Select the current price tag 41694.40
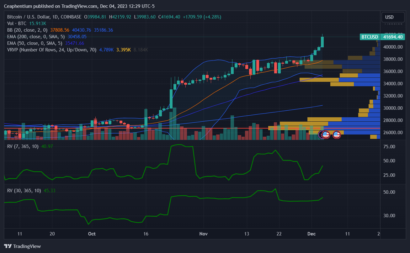Screen dimensions: 410x253 [x=391, y=37]
